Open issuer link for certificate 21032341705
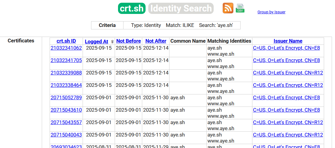Viewport: 335px width, 148px height. (x=287, y=61)
